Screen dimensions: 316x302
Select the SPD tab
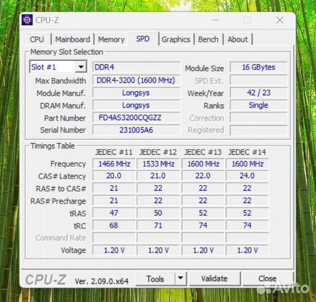143,39
